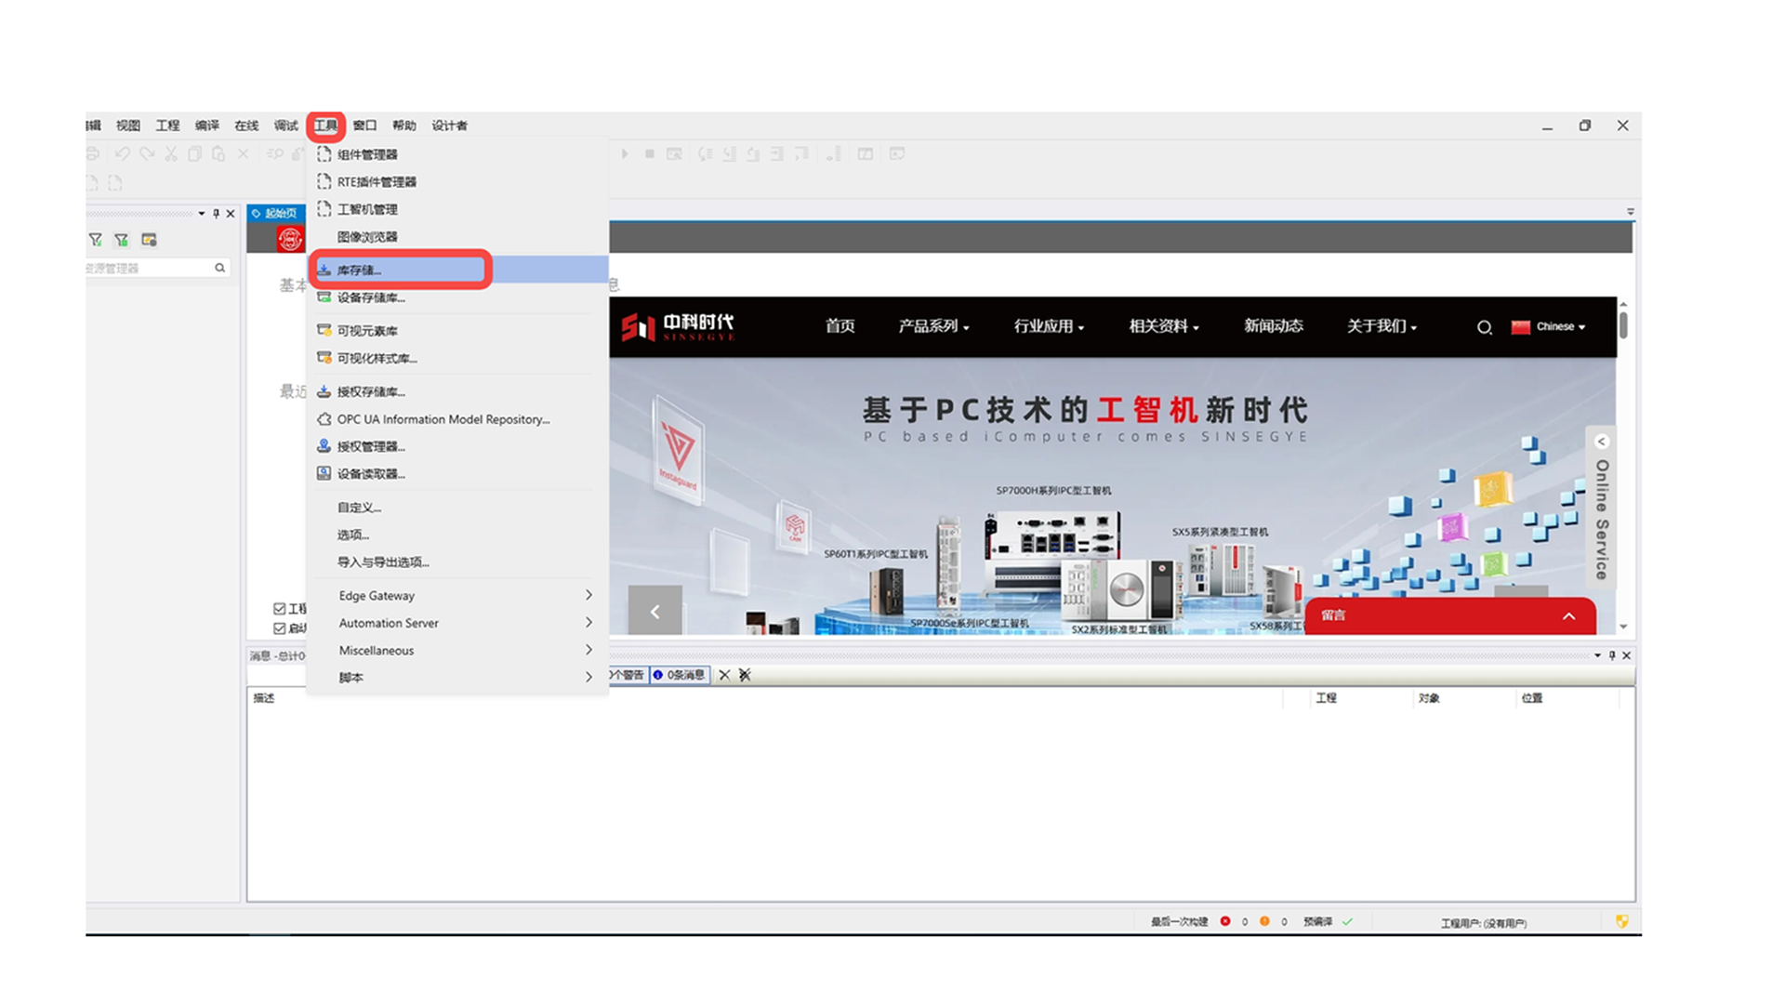The height and width of the screenshot is (1004, 1785).
Task: Toggle the 0条消息 message filter button
Action: [680, 675]
